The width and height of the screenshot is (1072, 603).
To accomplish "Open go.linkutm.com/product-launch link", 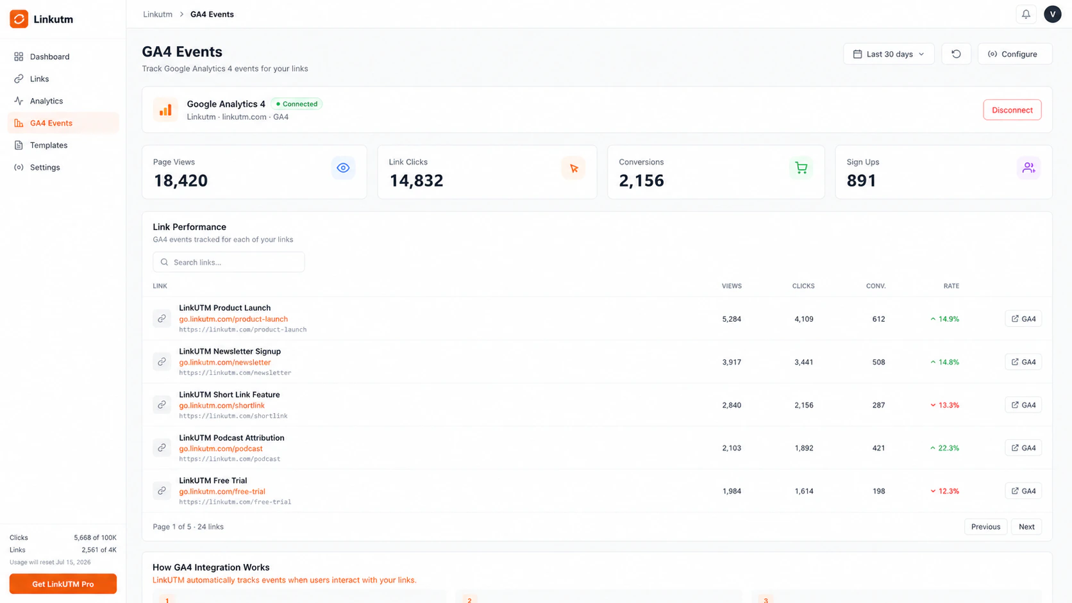I will [x=233, y=319].
